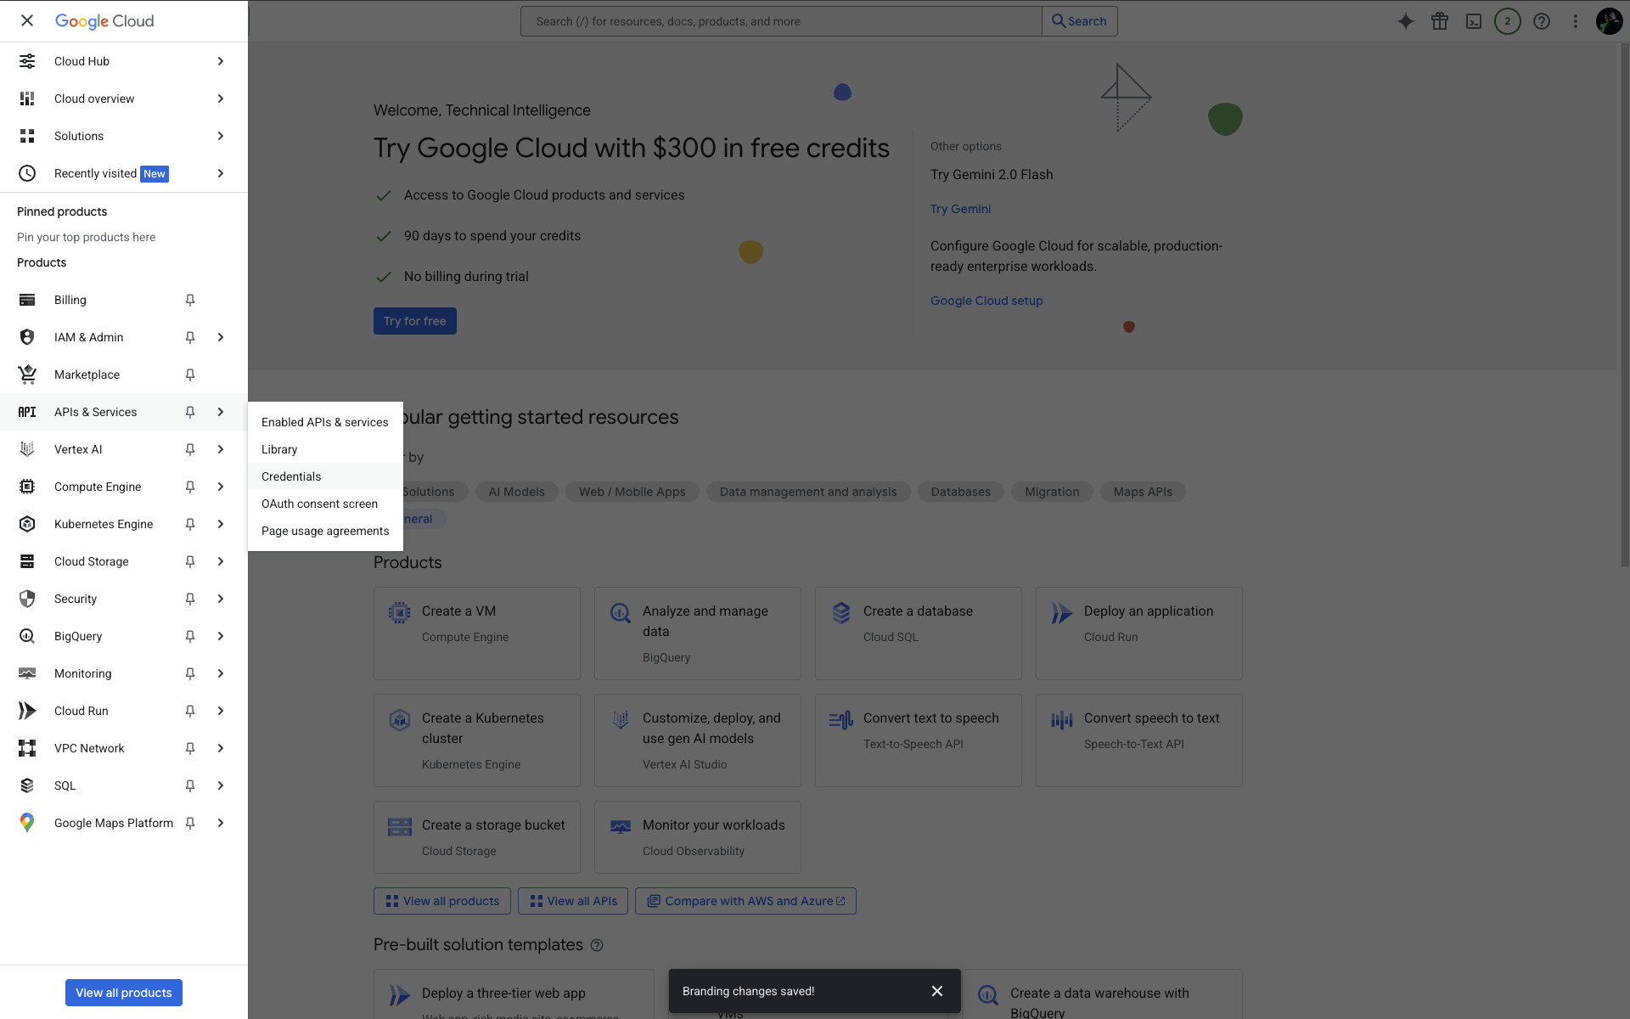Click the View all APIs button
This screenshot has height=1019, width=1630.
tap(573, 901)
